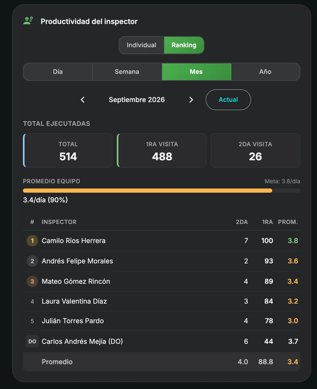
Task: Click the INSPECTOR column header
Action: [x=59, y=222]
